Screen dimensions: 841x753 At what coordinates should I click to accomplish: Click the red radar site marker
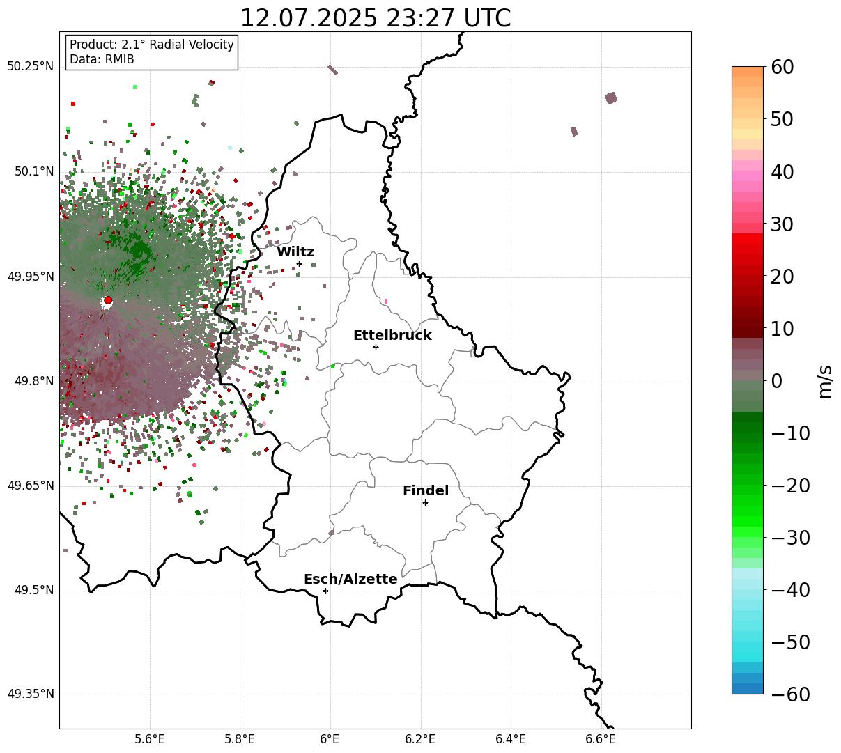click(108, 300)
